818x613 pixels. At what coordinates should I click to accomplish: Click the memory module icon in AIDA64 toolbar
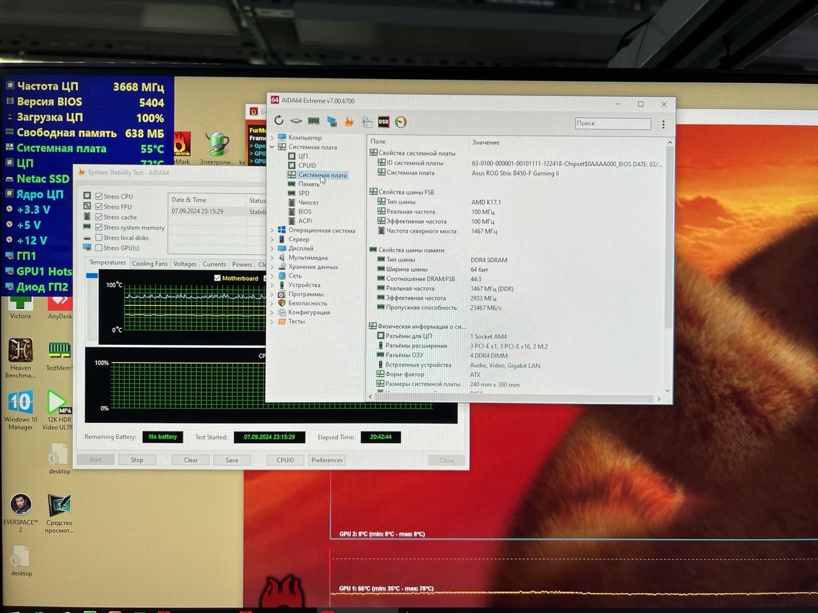click(314, 121)
